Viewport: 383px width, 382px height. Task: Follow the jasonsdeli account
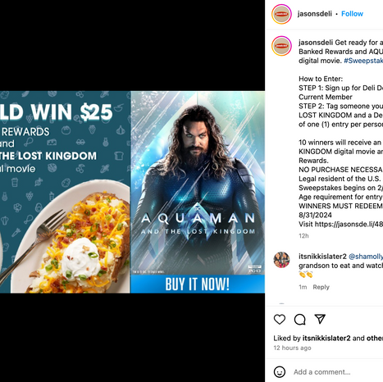coord(352,14)
